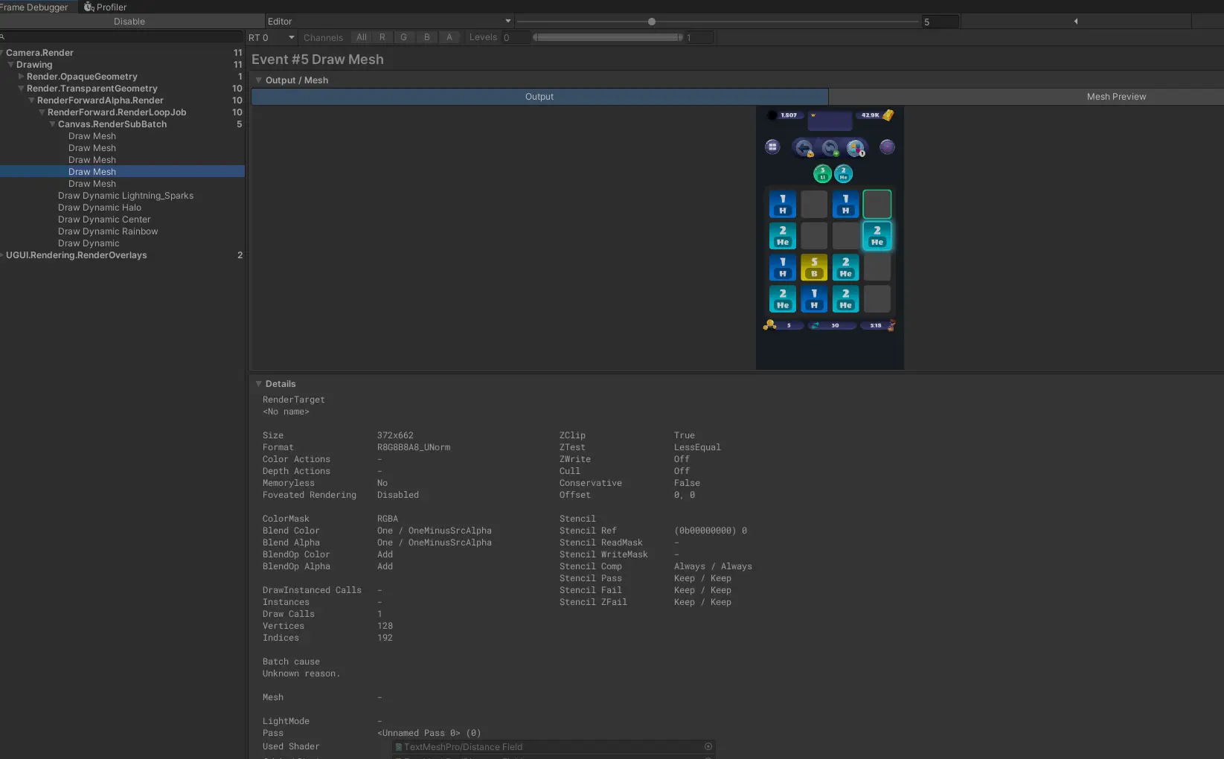Select Draw Dynamic Center event
This screenshot has width=1224, height=759.
(104, 220)
